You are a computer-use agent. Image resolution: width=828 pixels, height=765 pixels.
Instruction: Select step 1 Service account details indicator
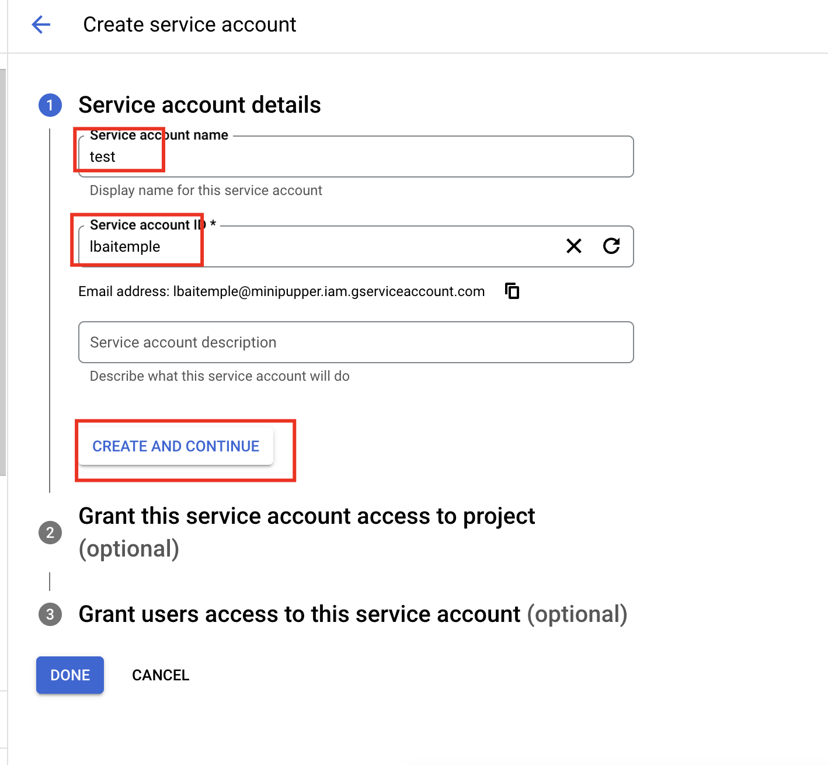pyautogui.click(x=50, y=105)
